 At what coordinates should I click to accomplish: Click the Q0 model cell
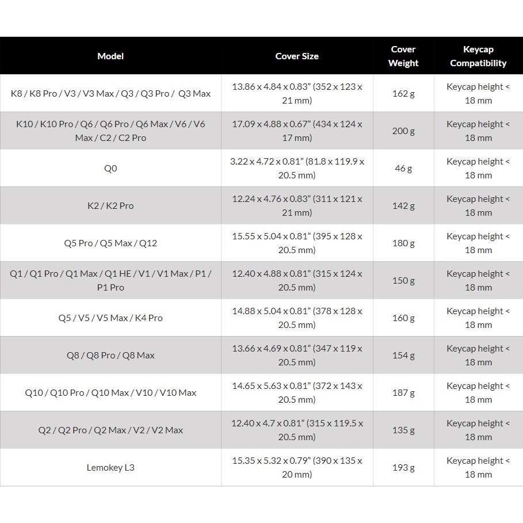coord(110,169)
